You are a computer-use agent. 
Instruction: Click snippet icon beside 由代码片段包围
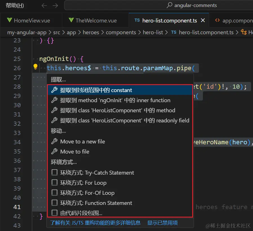tap(54, 213)
